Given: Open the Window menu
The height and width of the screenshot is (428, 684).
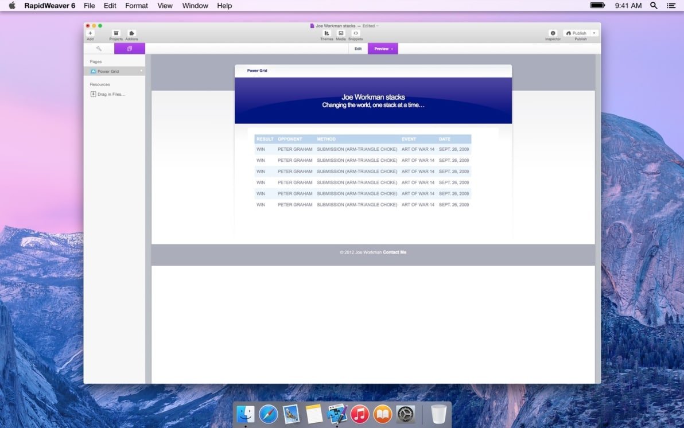Looking at the screenshot, I should [195, 6].
